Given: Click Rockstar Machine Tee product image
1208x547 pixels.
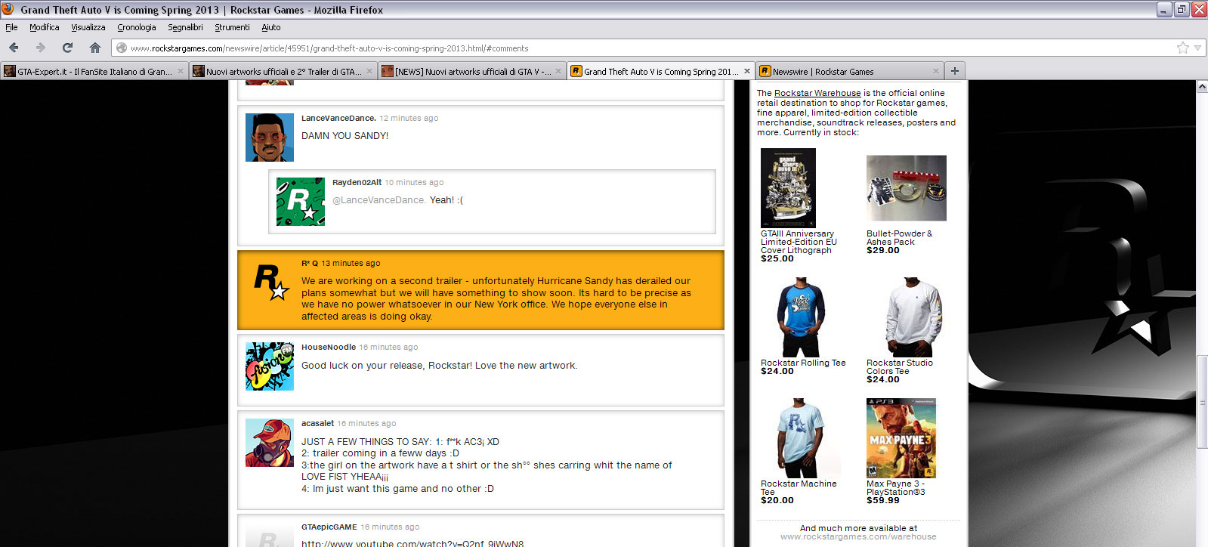Looking at the screenshot, I should tap(800, 438).
